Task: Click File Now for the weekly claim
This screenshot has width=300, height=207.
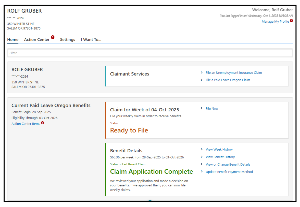Action: point(212,108)
